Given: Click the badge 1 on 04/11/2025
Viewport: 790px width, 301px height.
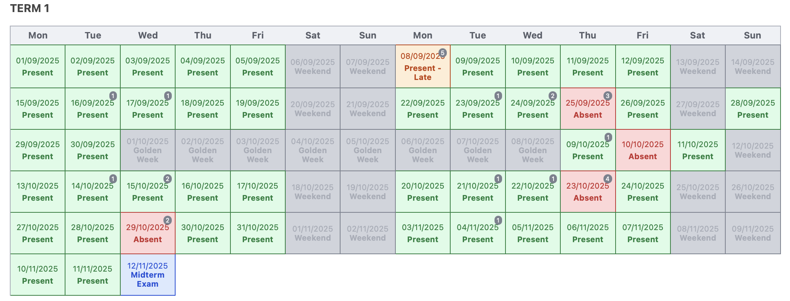Looking at the screenshot, I should point(498,220).
